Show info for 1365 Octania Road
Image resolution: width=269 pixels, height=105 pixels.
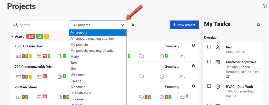pos(193,45)
